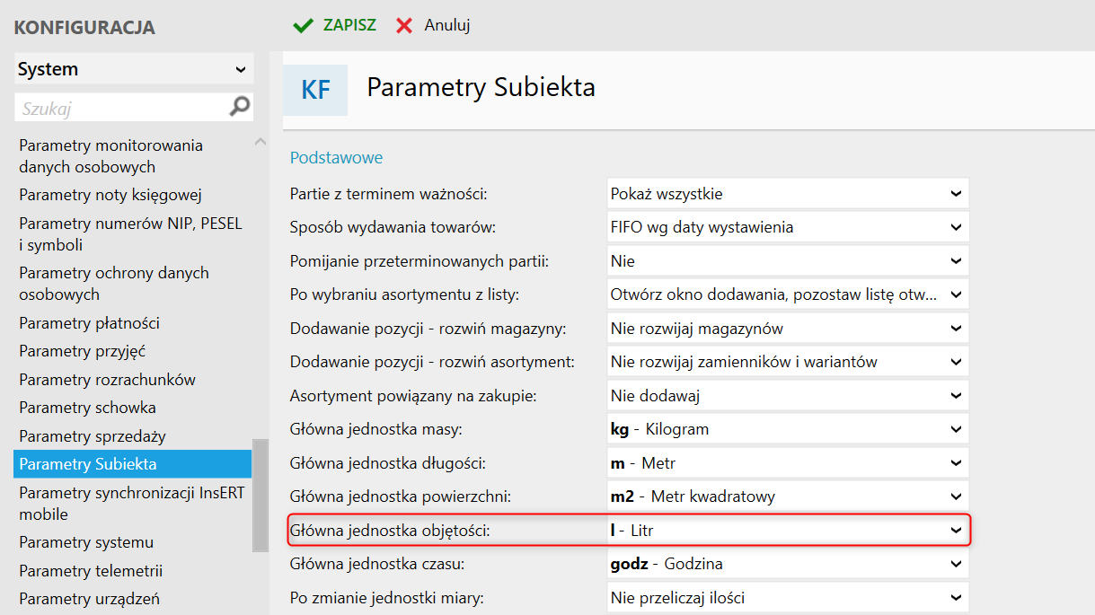Click the magnifier search icon in sidebar

pyautogui.click(x=240, y=108)
